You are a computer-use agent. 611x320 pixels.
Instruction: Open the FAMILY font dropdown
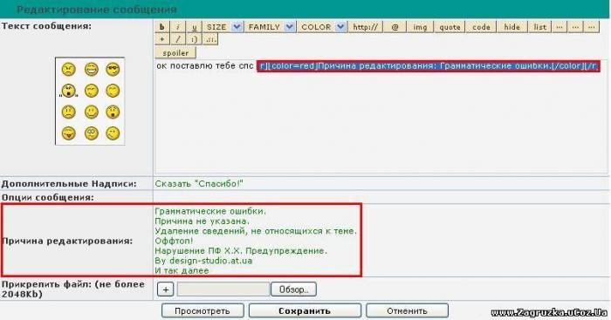coord(270,27)
